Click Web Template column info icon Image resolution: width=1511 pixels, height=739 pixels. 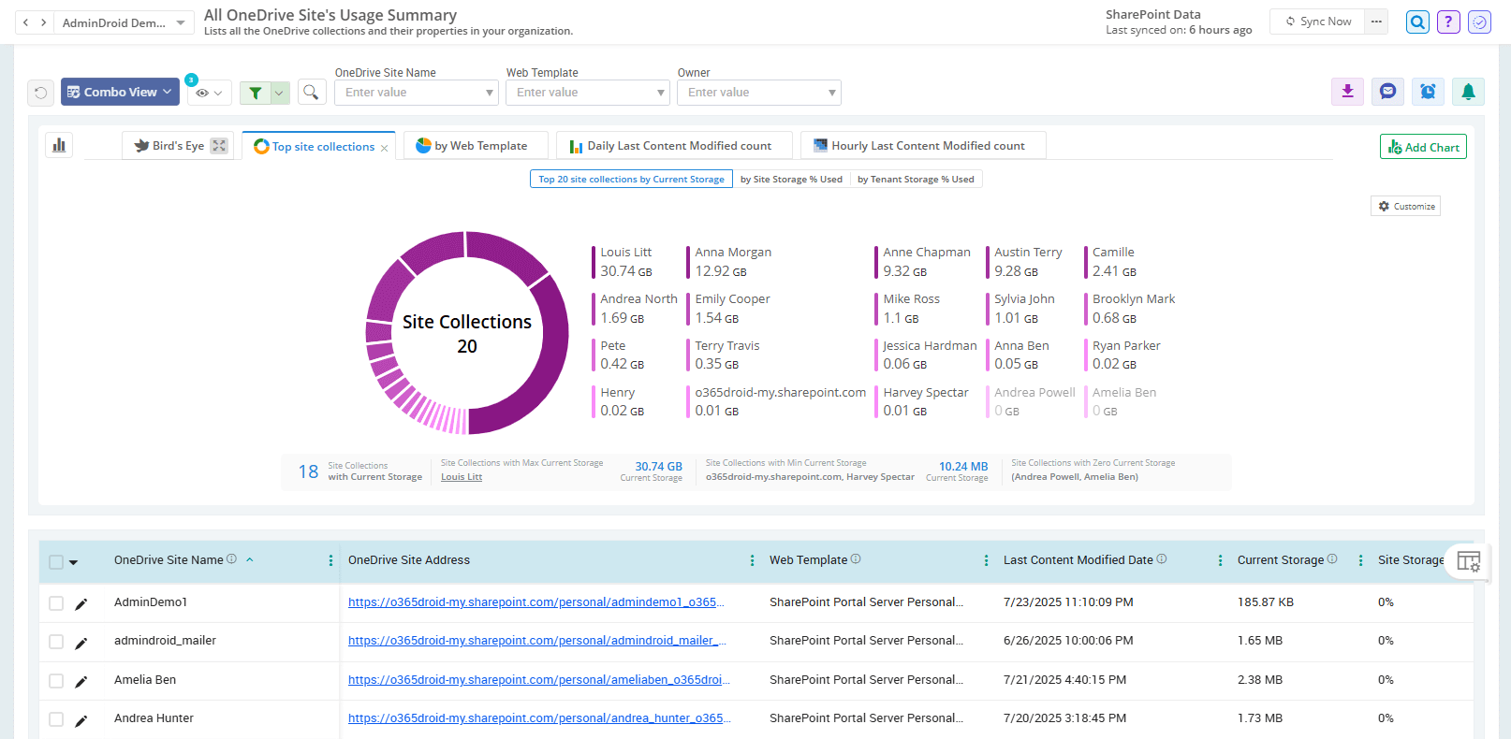856,559
